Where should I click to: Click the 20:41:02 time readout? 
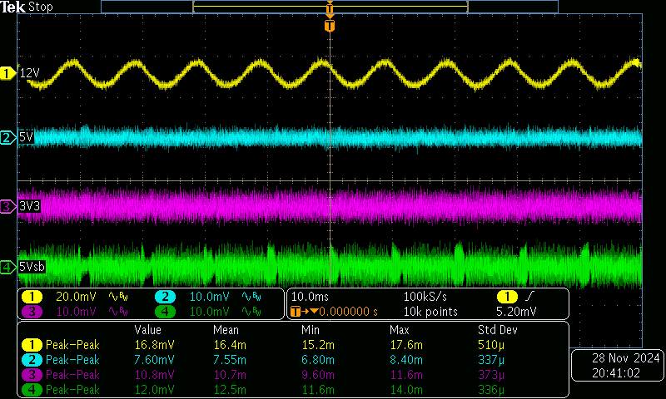tap(616, 373)
